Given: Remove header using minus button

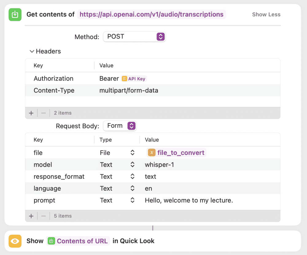Looking at the screenshot, I should point(43,113).
